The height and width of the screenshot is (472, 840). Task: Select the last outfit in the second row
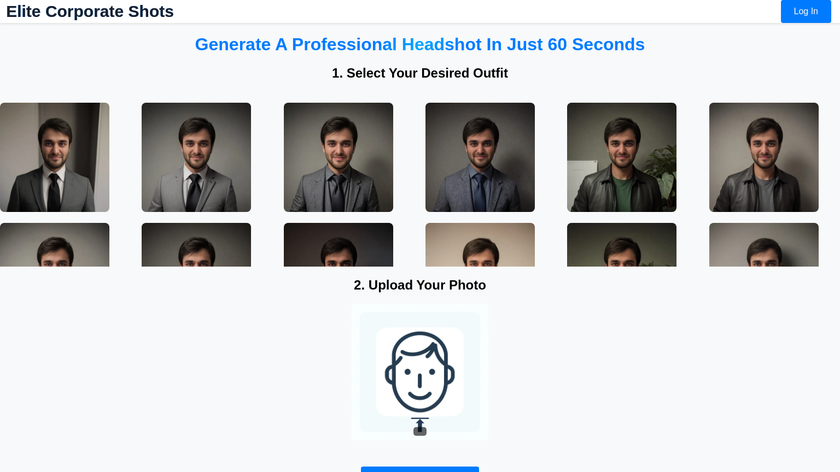point(763,244)
